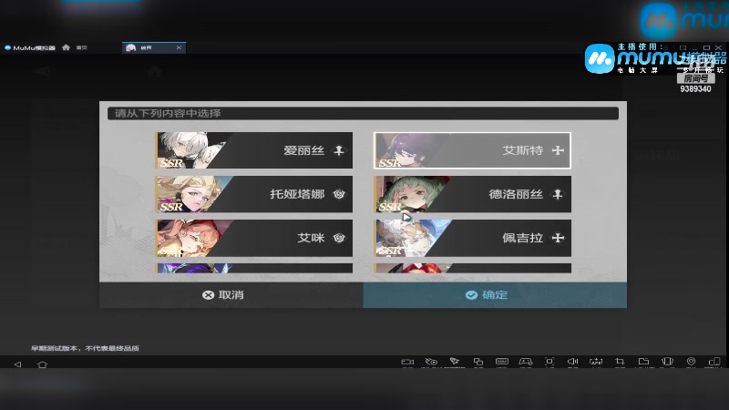This screenshot has height=410, width=729.
Task: Click class icon next to 托娅塔娜
Action: click(339, 194)
